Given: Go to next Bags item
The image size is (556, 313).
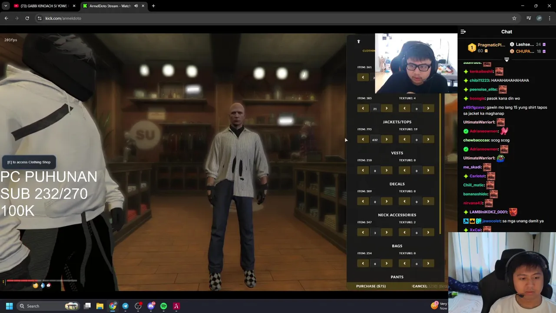Looking at the screenshot, I should pos(387,263).
